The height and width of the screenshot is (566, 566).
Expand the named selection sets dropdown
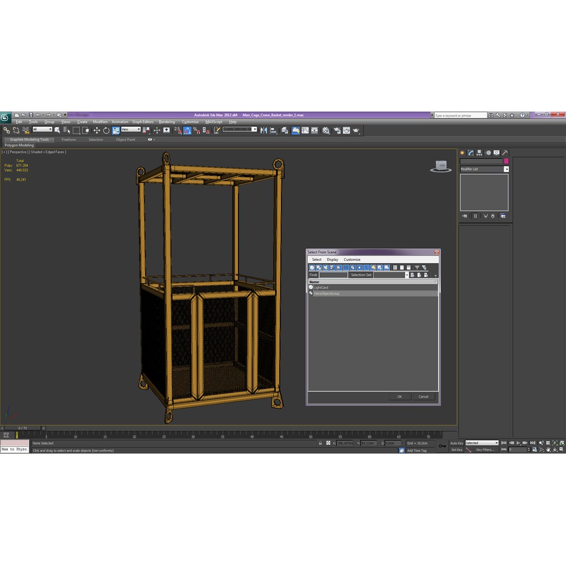click(254, 129)
